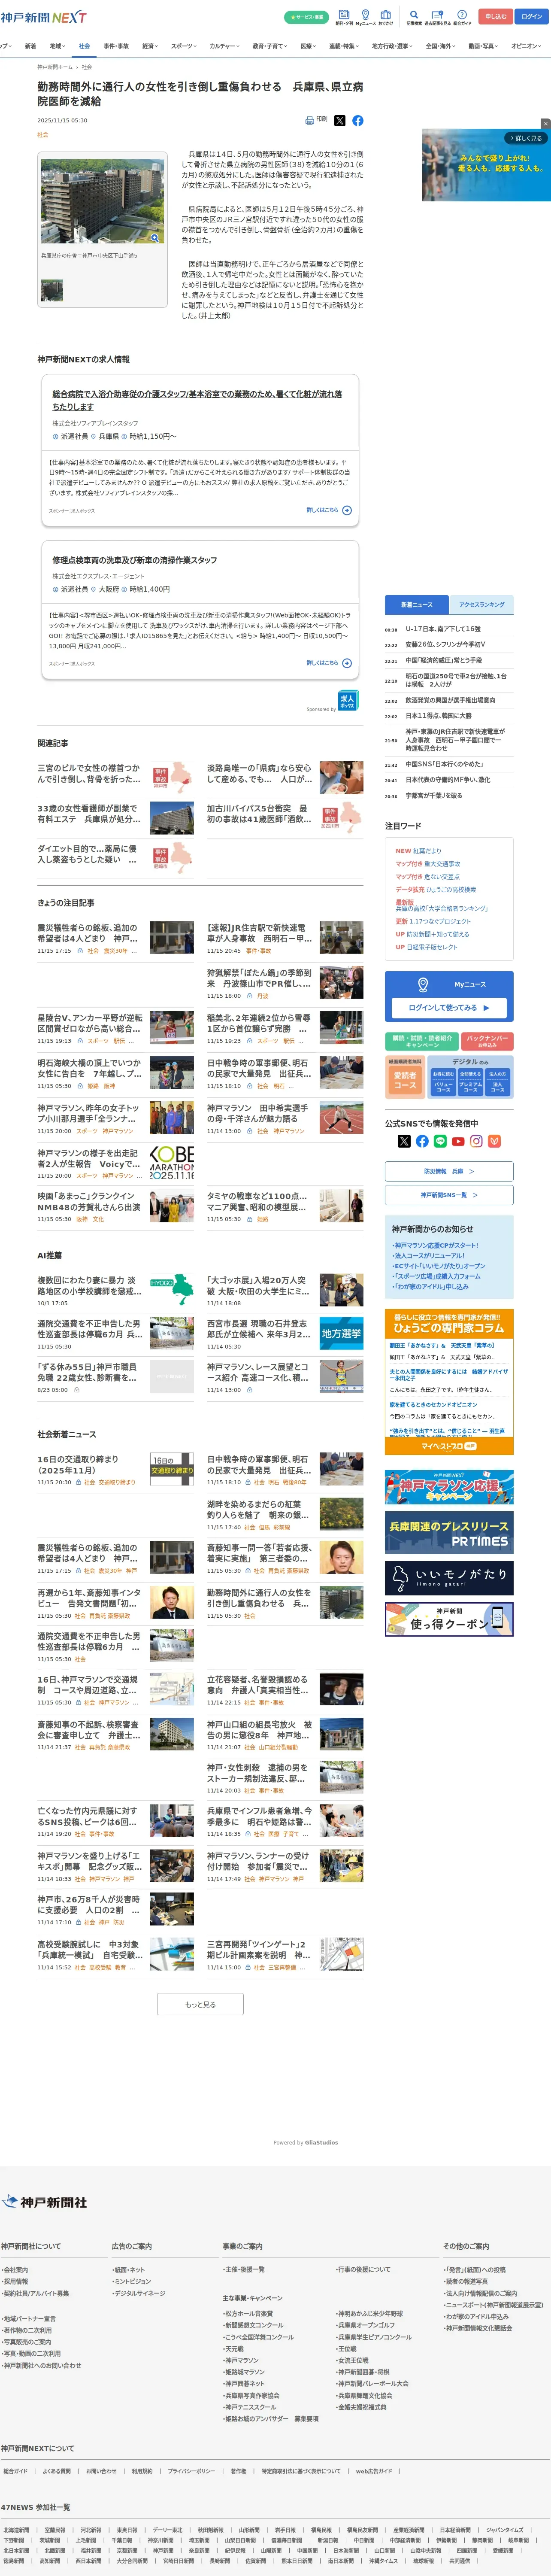The width and height of the screenshot is (551, 2576).
Task: Open 神戸新聞SNS一覧 button
Action: [449, 1194]
